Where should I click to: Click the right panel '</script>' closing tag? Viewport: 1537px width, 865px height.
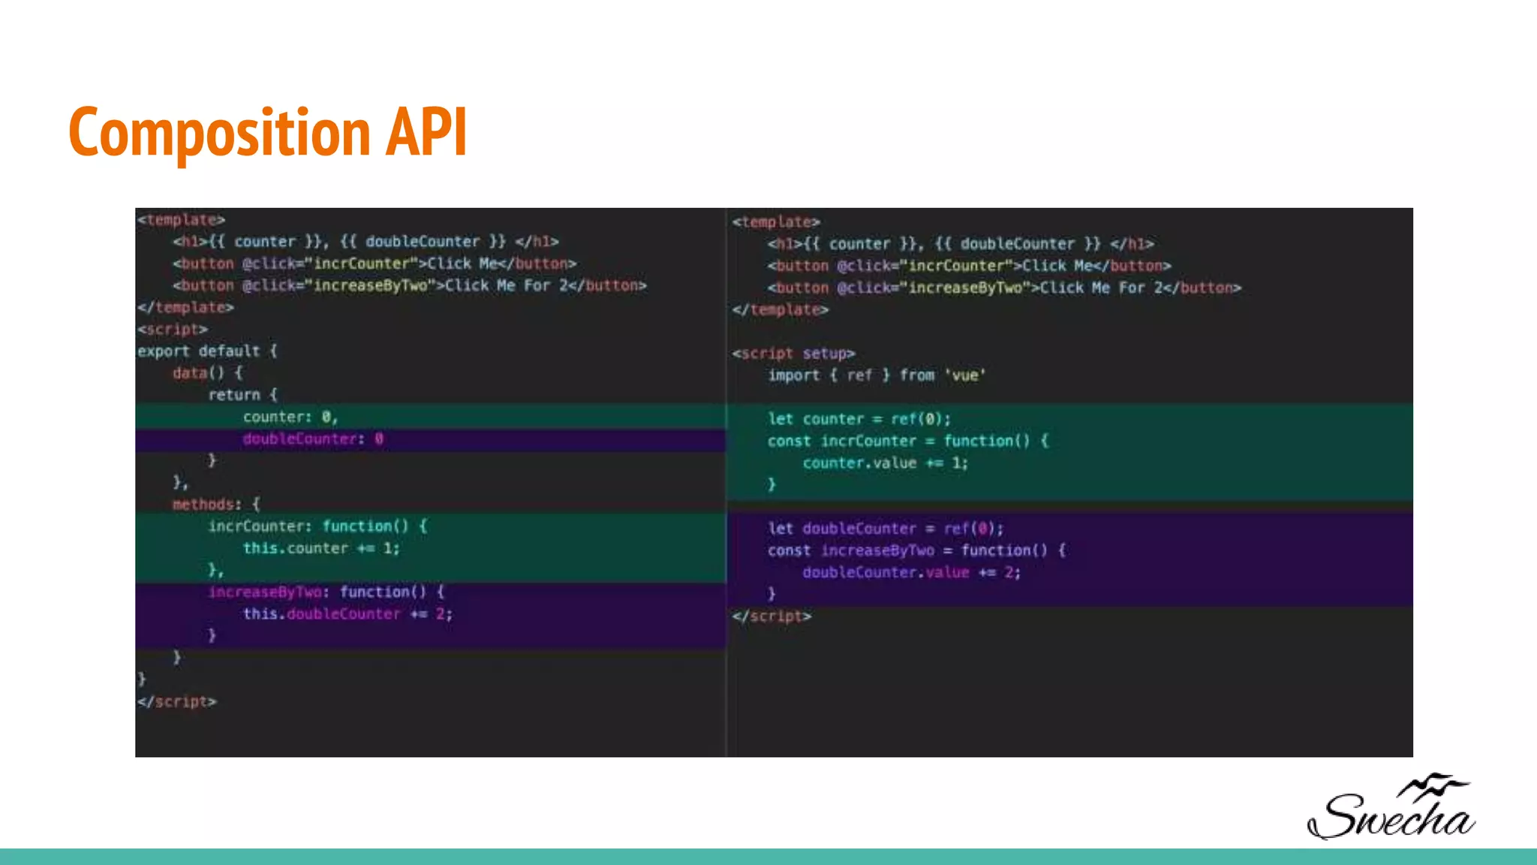click(x=772, y=616)
